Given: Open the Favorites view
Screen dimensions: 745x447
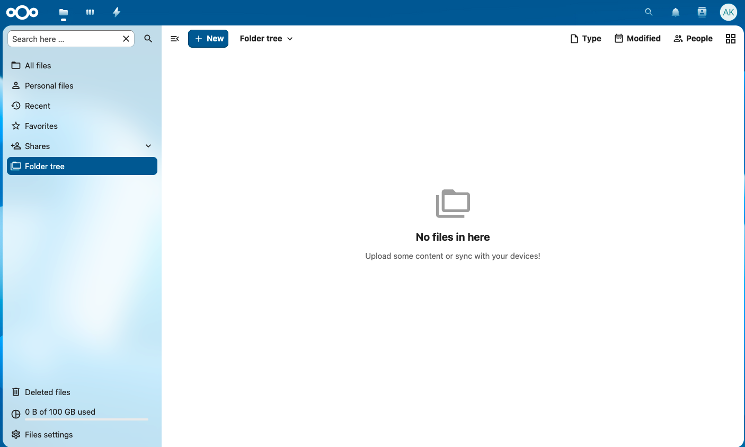Looking at the screenshot, I should tap(41, 126).
